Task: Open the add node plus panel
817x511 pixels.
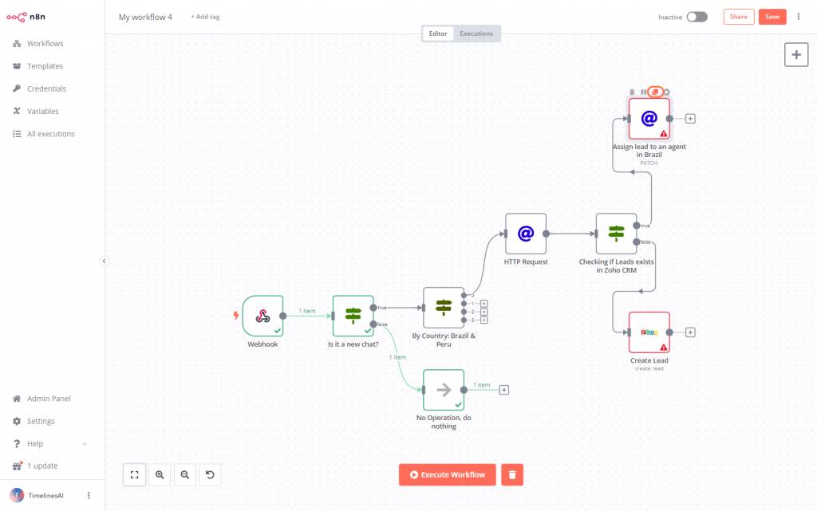Action: point(795,54)
